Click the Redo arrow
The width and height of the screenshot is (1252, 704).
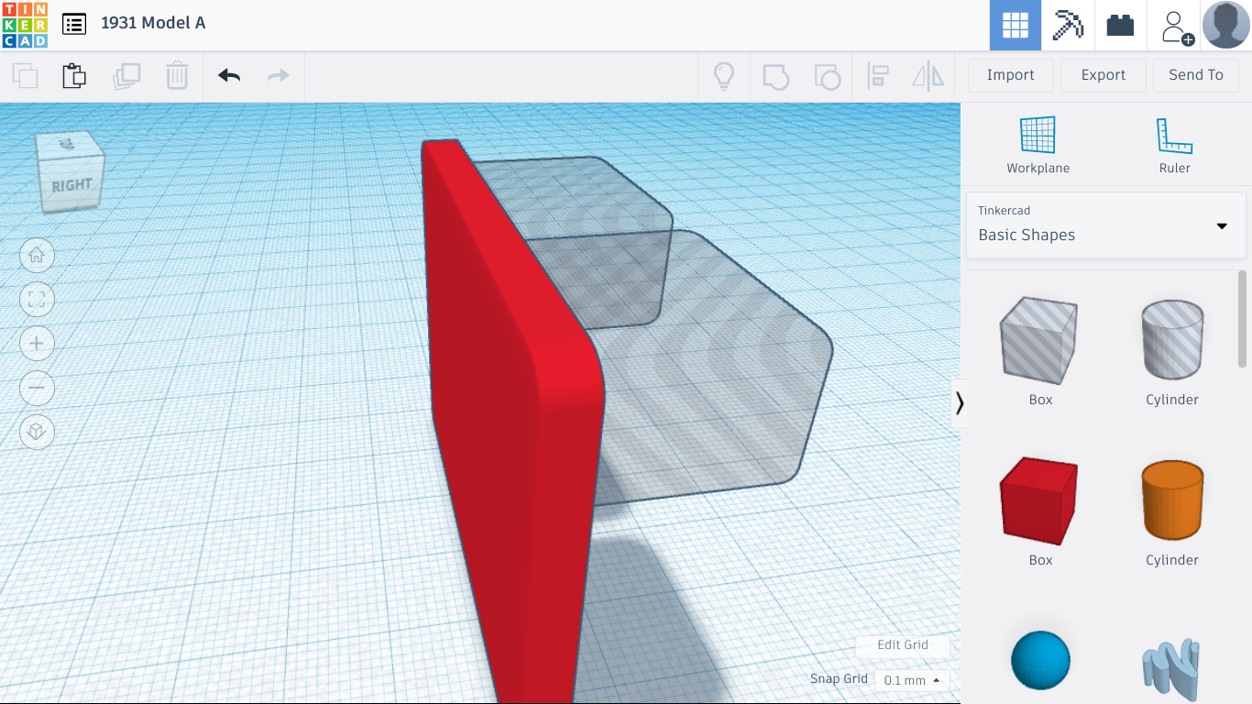[278, 75]
